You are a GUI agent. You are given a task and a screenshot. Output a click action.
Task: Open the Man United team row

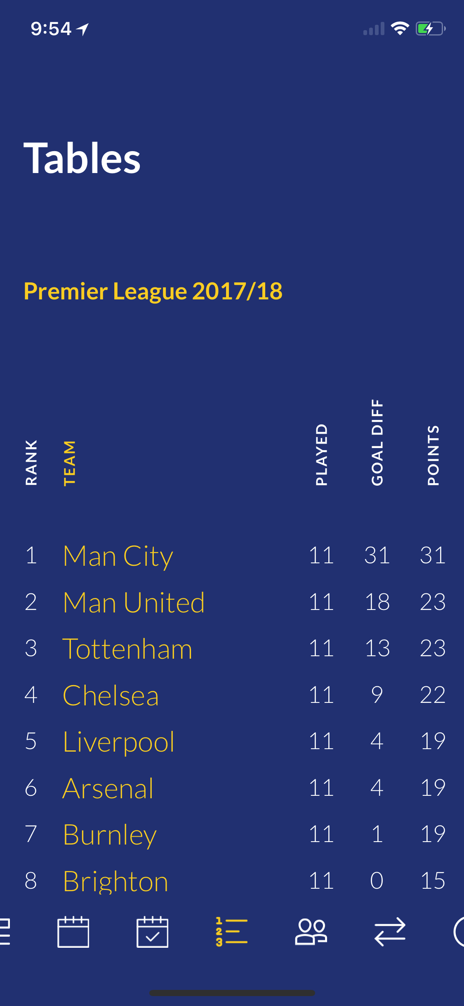(134, 602)
